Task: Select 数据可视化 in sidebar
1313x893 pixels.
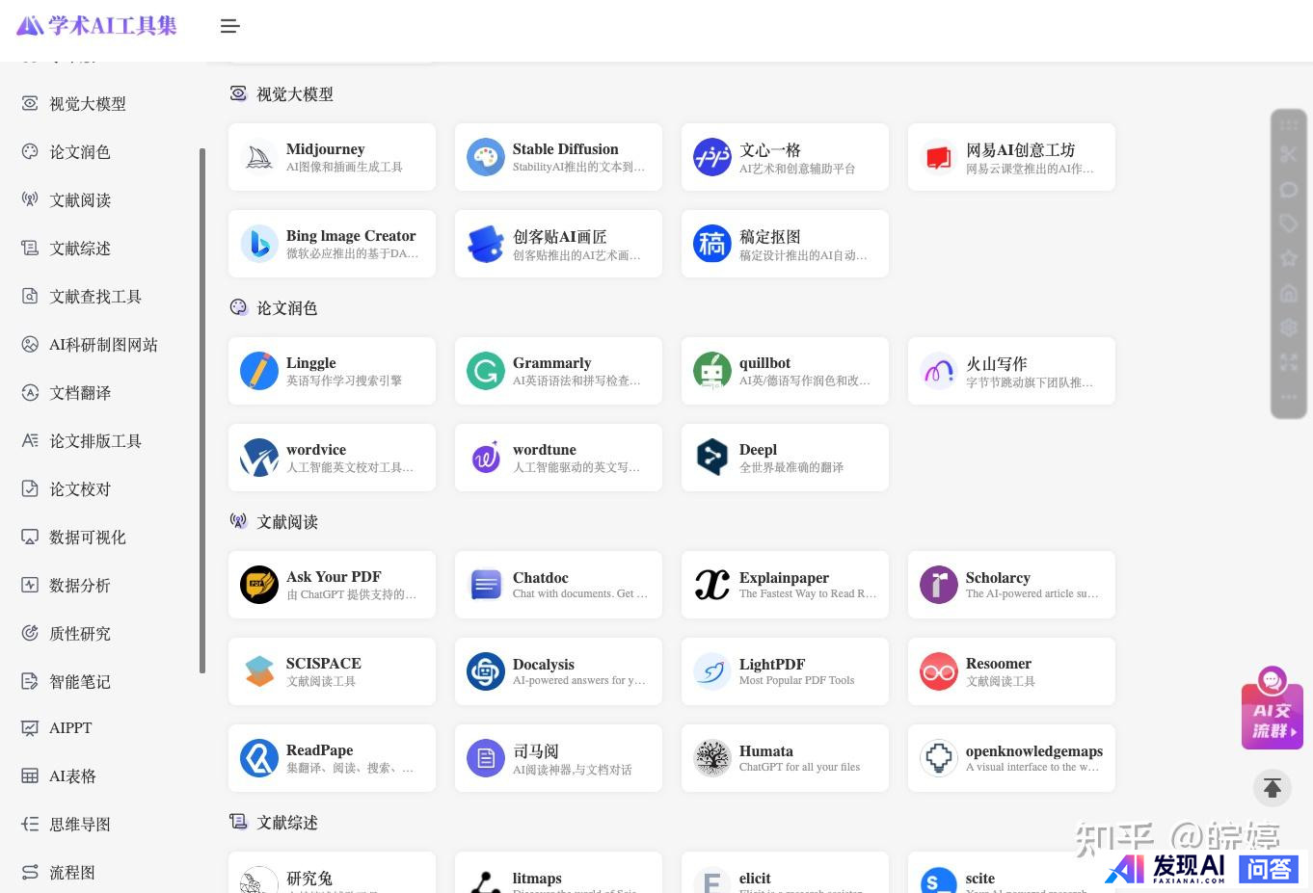Action: (88, 538)
